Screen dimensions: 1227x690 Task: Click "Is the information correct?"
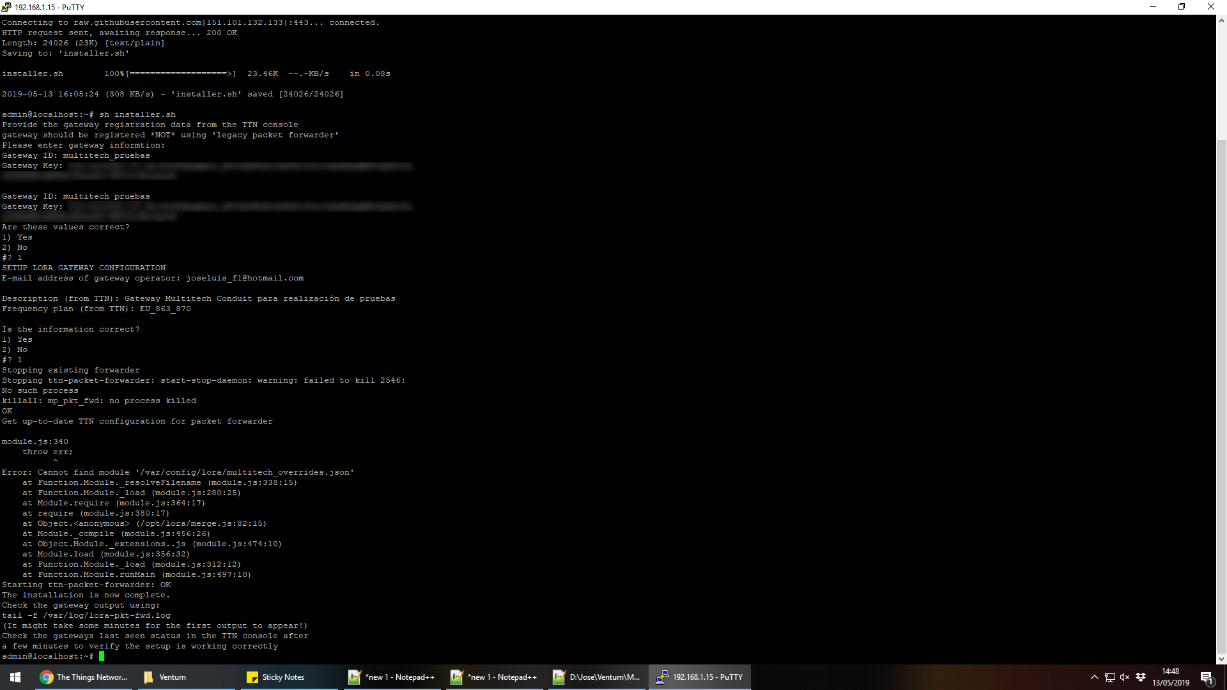tap(71, 329)
